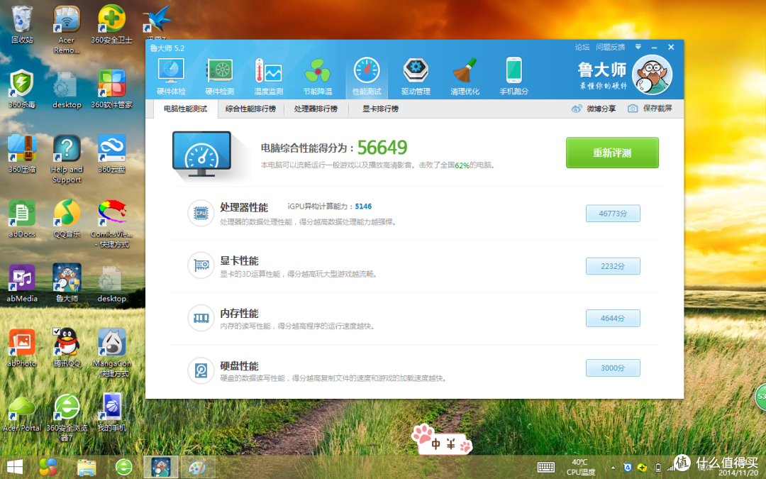
Task: Show hidden system tray icons arrow
Action: coord(613,468)
